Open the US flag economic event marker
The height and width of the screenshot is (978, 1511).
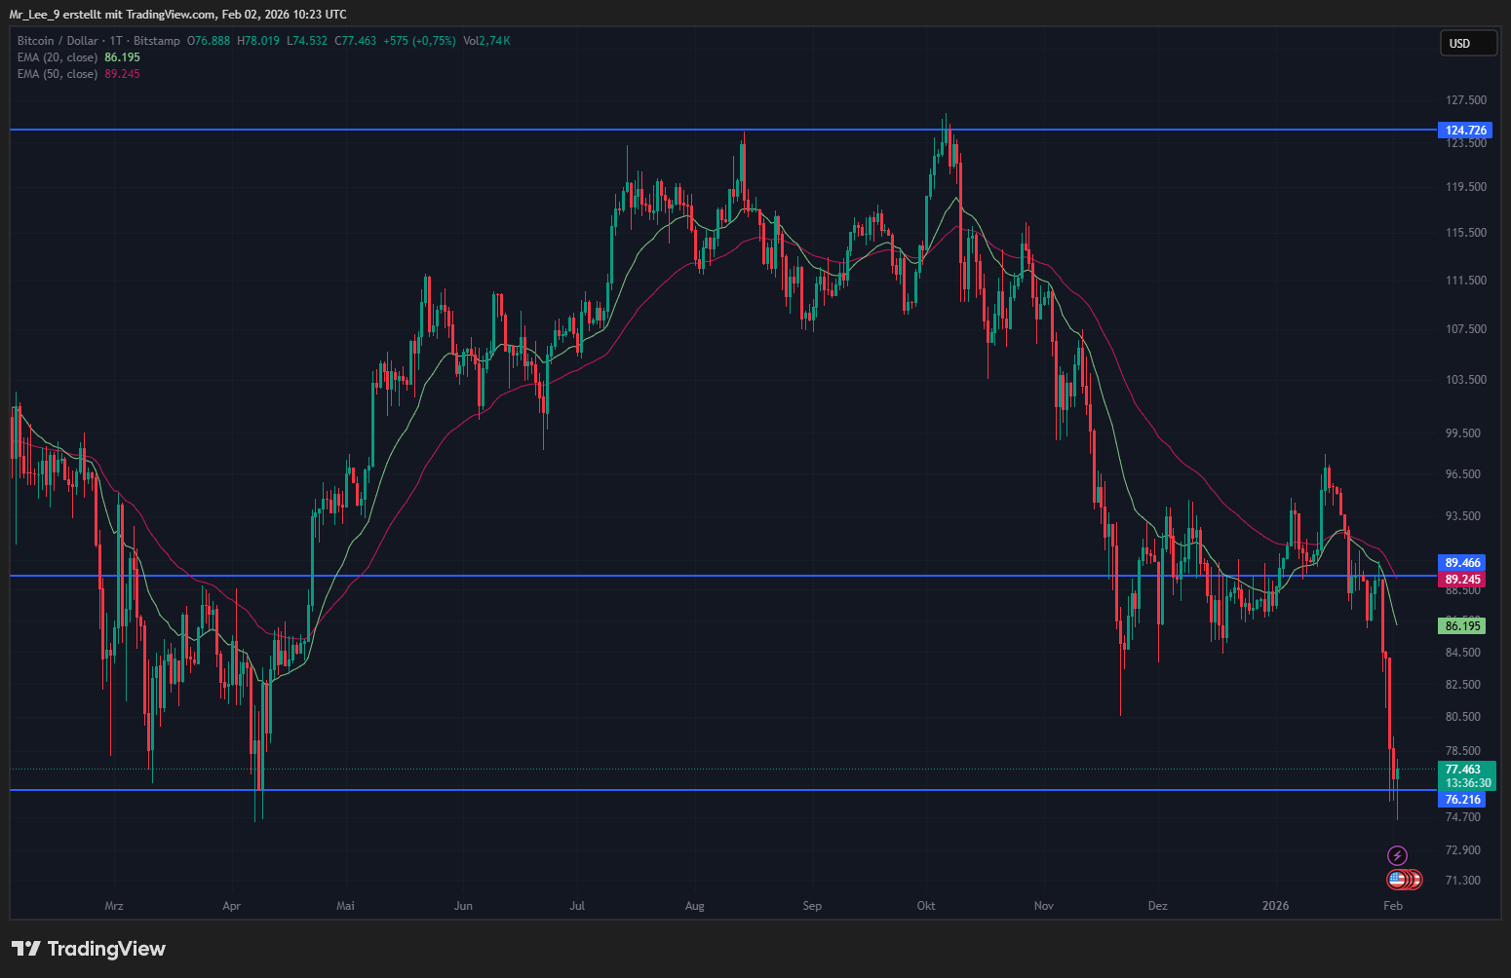1397,880
